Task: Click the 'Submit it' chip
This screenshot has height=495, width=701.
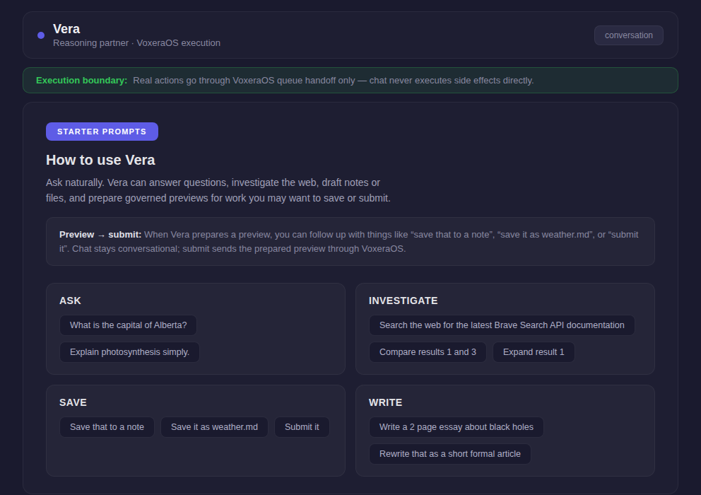Action: click(x=302, y=427)
